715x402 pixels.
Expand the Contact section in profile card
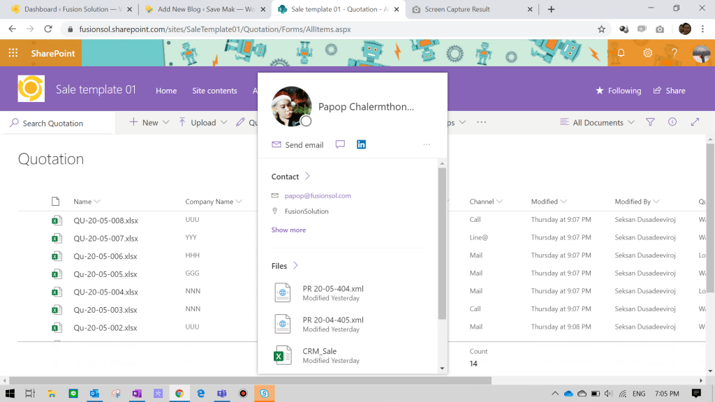pos(291,177)
